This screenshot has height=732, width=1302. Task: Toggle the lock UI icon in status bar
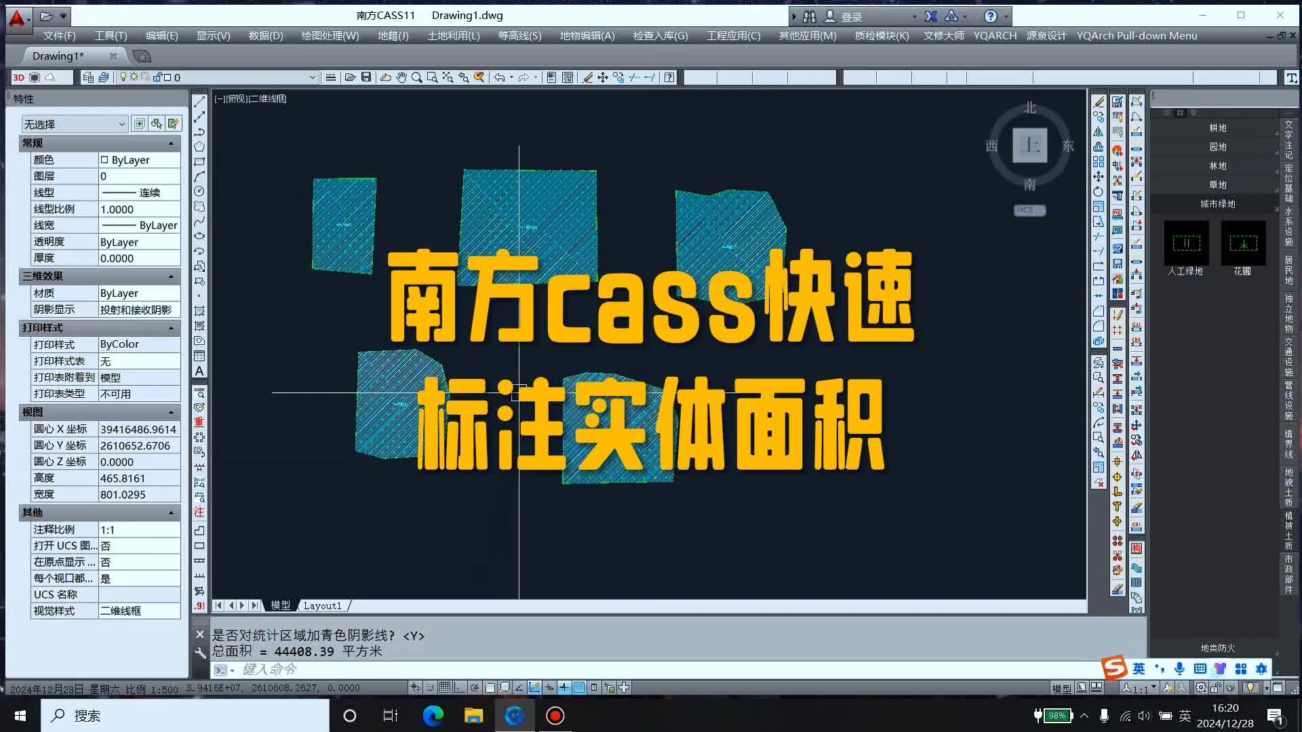(x=1216, y=687)
